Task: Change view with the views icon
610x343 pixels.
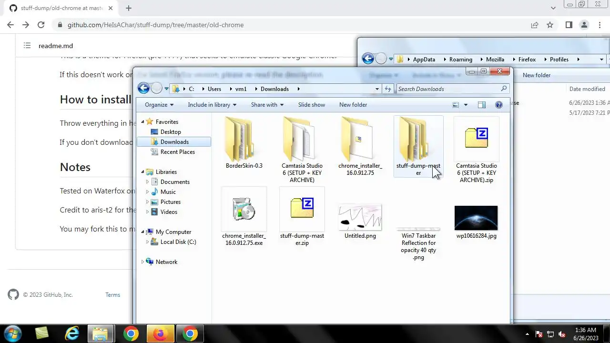Action: point(456,105)
